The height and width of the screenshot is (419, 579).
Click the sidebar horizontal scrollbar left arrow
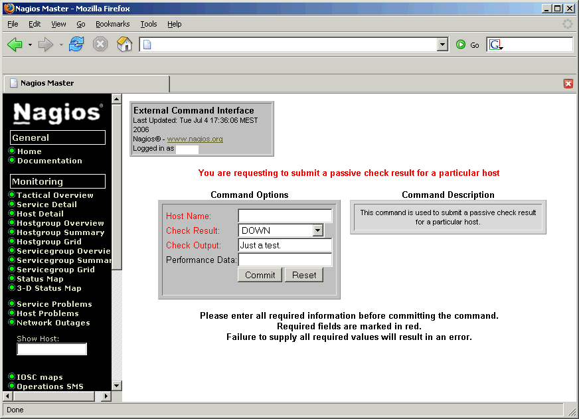[8, 396]
